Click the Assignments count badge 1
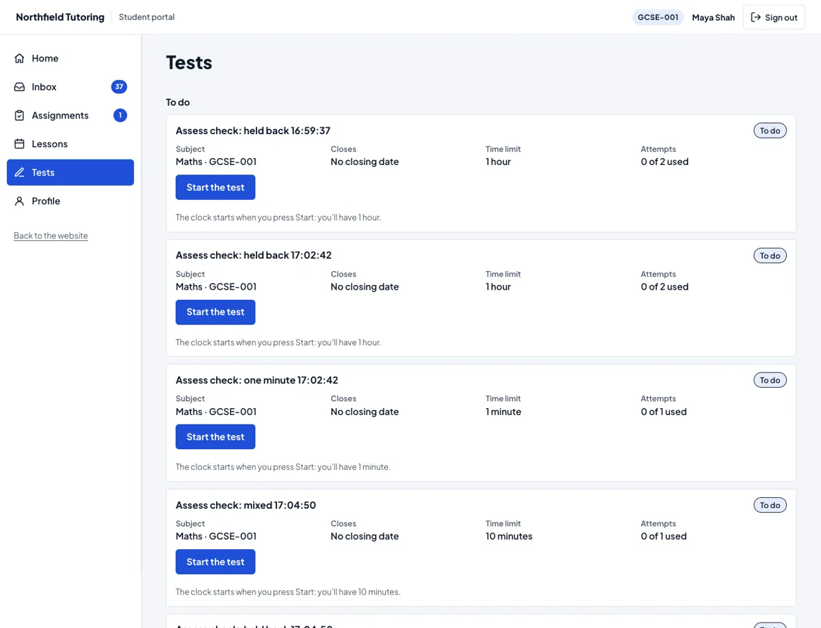Viewport: 821px width, 628px height. coord(120,116)
